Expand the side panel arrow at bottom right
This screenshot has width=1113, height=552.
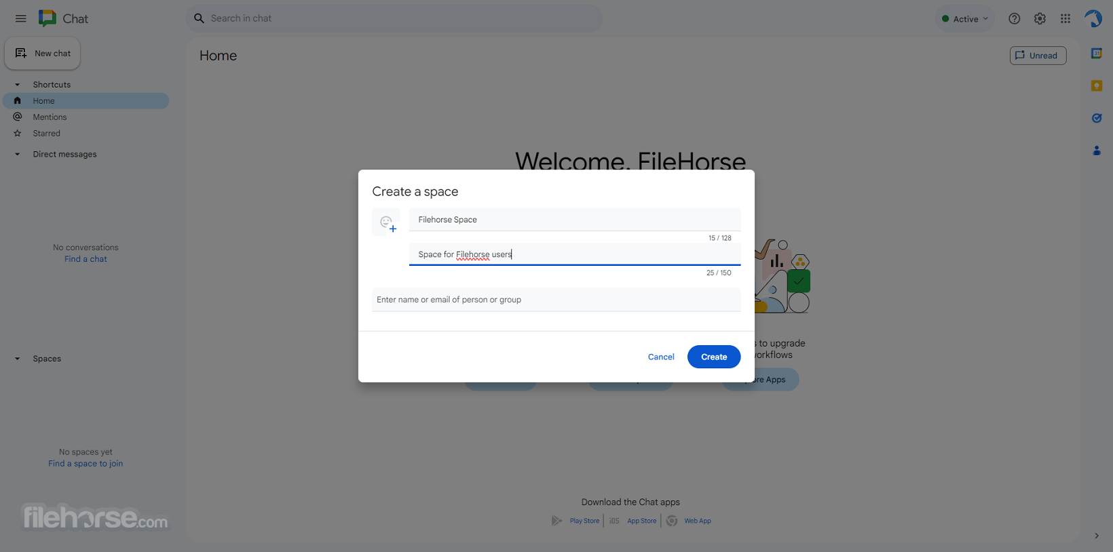tap(1097, 536)
